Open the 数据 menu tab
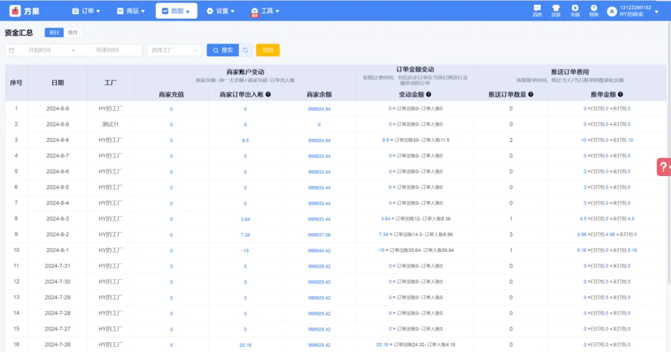671x352 pixels. 176,11
